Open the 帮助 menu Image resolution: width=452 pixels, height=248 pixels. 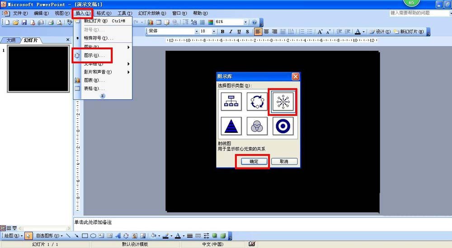click(200, 13)
